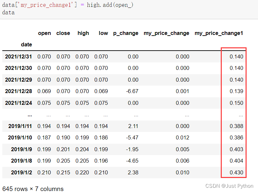Click the 2019/1/11 row index
Image resolution: width=258 pixels, height=192 pixels.
[x=20, y=126]
